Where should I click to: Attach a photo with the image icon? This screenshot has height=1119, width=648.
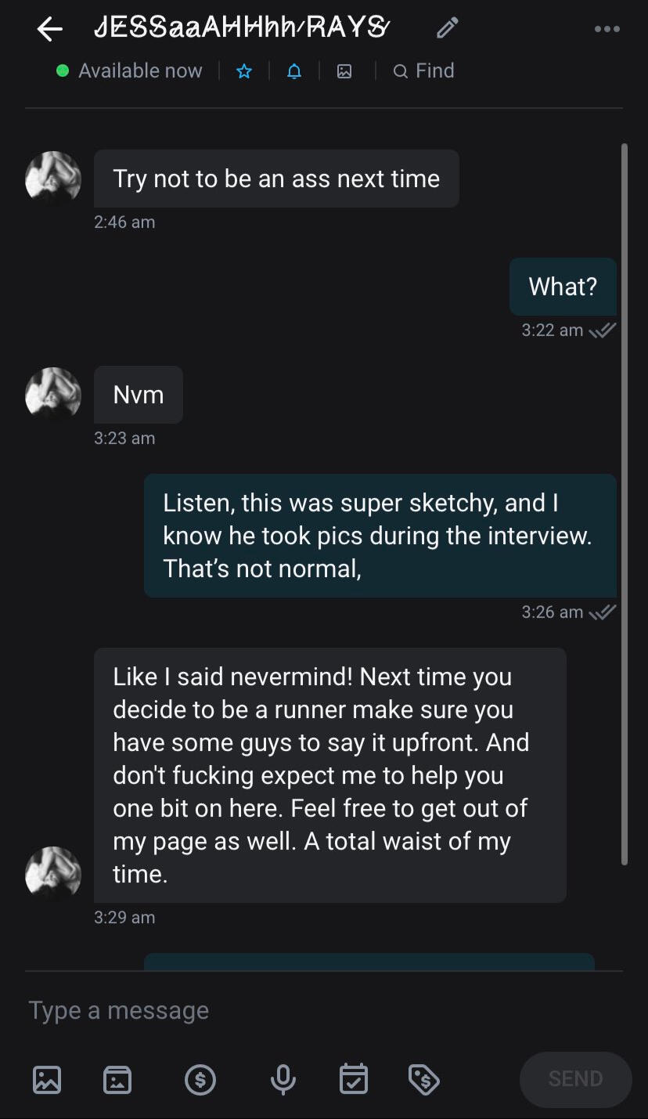[47, 1080]
